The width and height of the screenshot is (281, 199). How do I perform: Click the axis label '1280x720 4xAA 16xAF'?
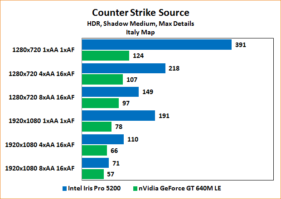[x=42, y=74]
